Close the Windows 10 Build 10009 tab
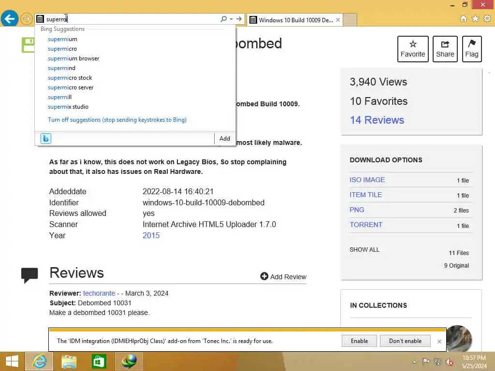 click(338, 20)
